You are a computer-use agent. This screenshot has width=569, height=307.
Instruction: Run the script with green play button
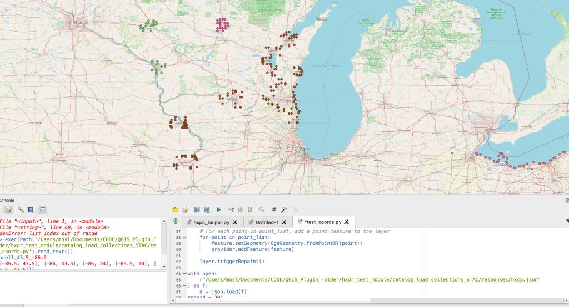click(x=218, y=209)
